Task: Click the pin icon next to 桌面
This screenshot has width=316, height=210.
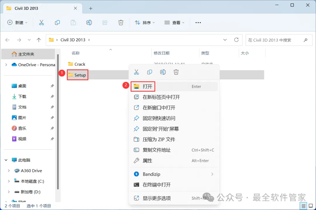Action: click(52, 86)
